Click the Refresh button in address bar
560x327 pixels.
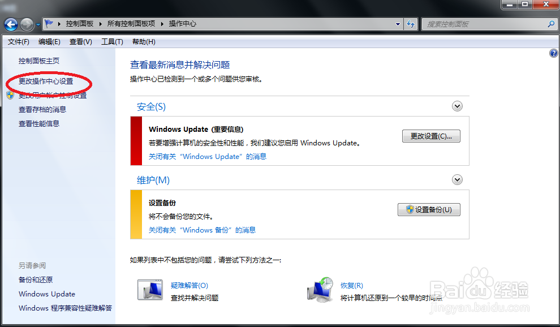click(411, 24)
